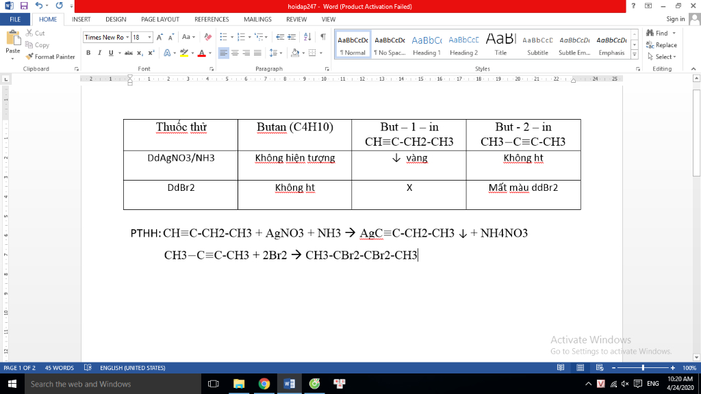Toggle Align Left for the paragraph
This screenshot has height=394, width=701.
[224, 53]
